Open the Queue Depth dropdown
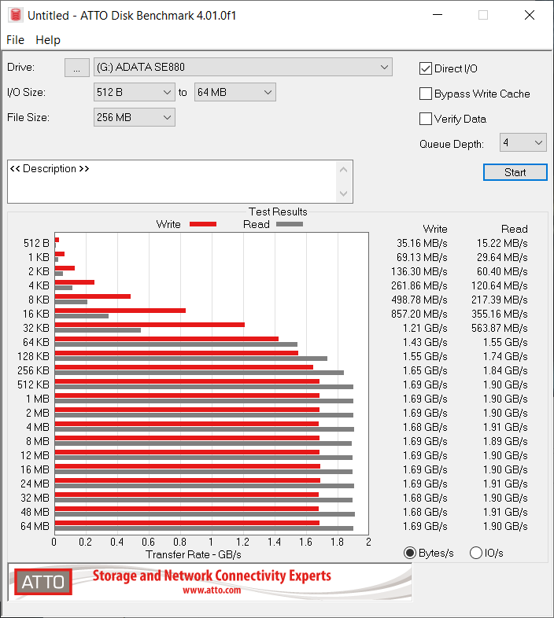 523,142
